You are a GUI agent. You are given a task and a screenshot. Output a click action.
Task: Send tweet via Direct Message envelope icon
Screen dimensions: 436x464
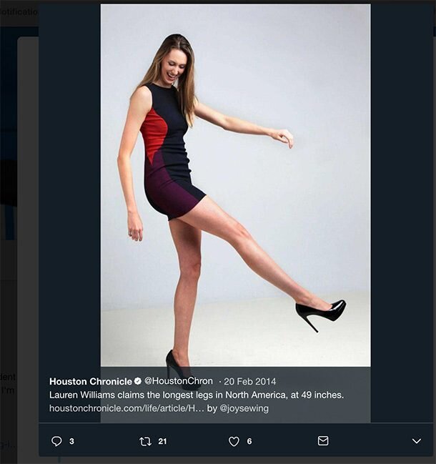[x=322, y=440]
